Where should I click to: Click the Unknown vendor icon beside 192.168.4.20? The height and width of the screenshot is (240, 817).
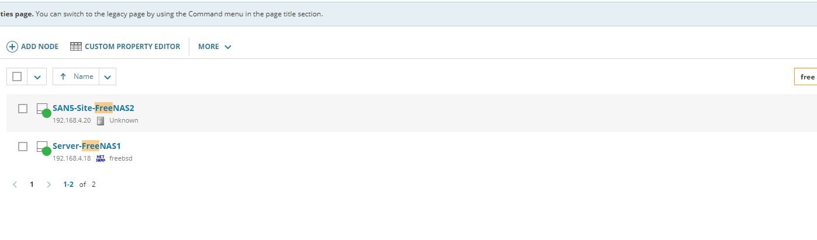pyautogui.click(x=101, y=121)
